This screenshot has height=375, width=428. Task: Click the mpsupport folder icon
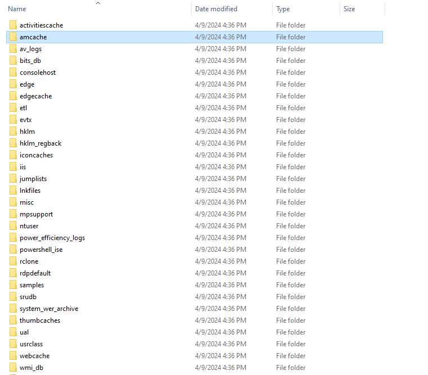tap(13, 214)
